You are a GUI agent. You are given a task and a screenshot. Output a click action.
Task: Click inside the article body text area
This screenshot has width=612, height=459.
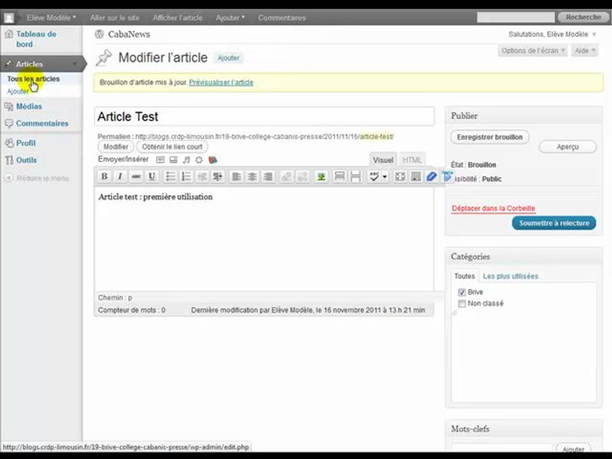click(x=264, y=238)
